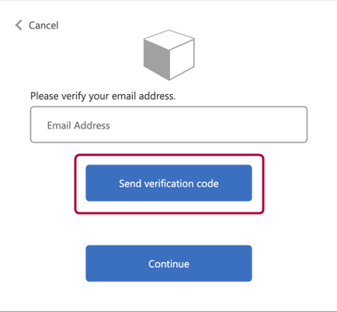Click the red outline around Send verification code

(169, 156)
